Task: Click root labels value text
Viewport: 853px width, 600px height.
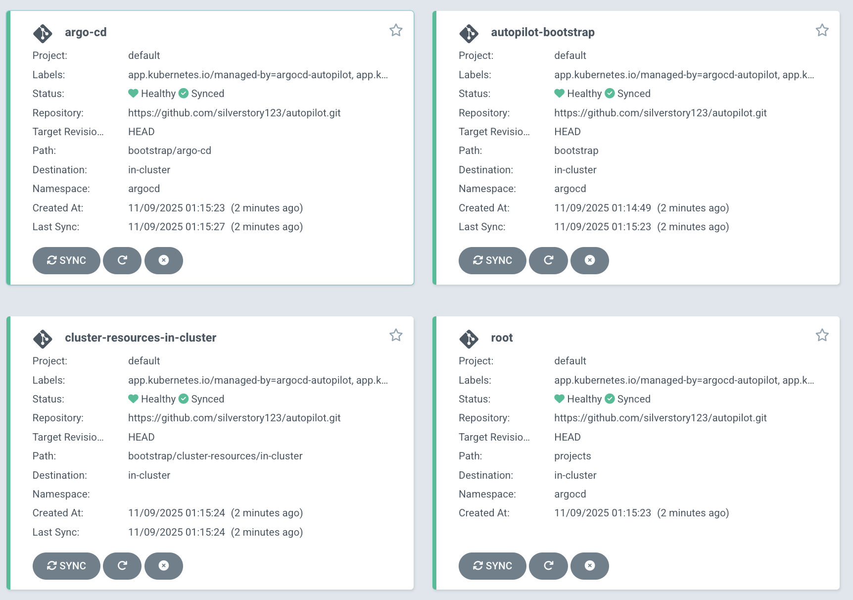Action: click(684, 380)
